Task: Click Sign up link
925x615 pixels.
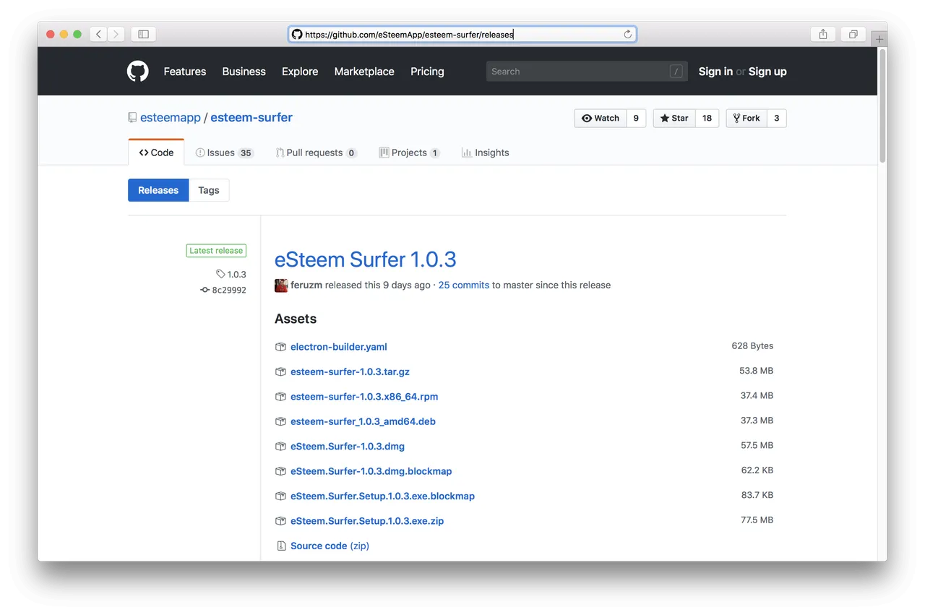Action: pyautogui.click(x=767, y=72)
